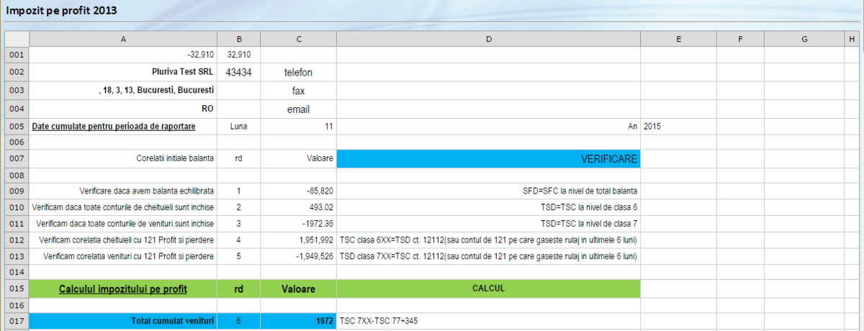This screenshot has width=864, height=331.
Task: Select column A header
Action: point(123,39)
